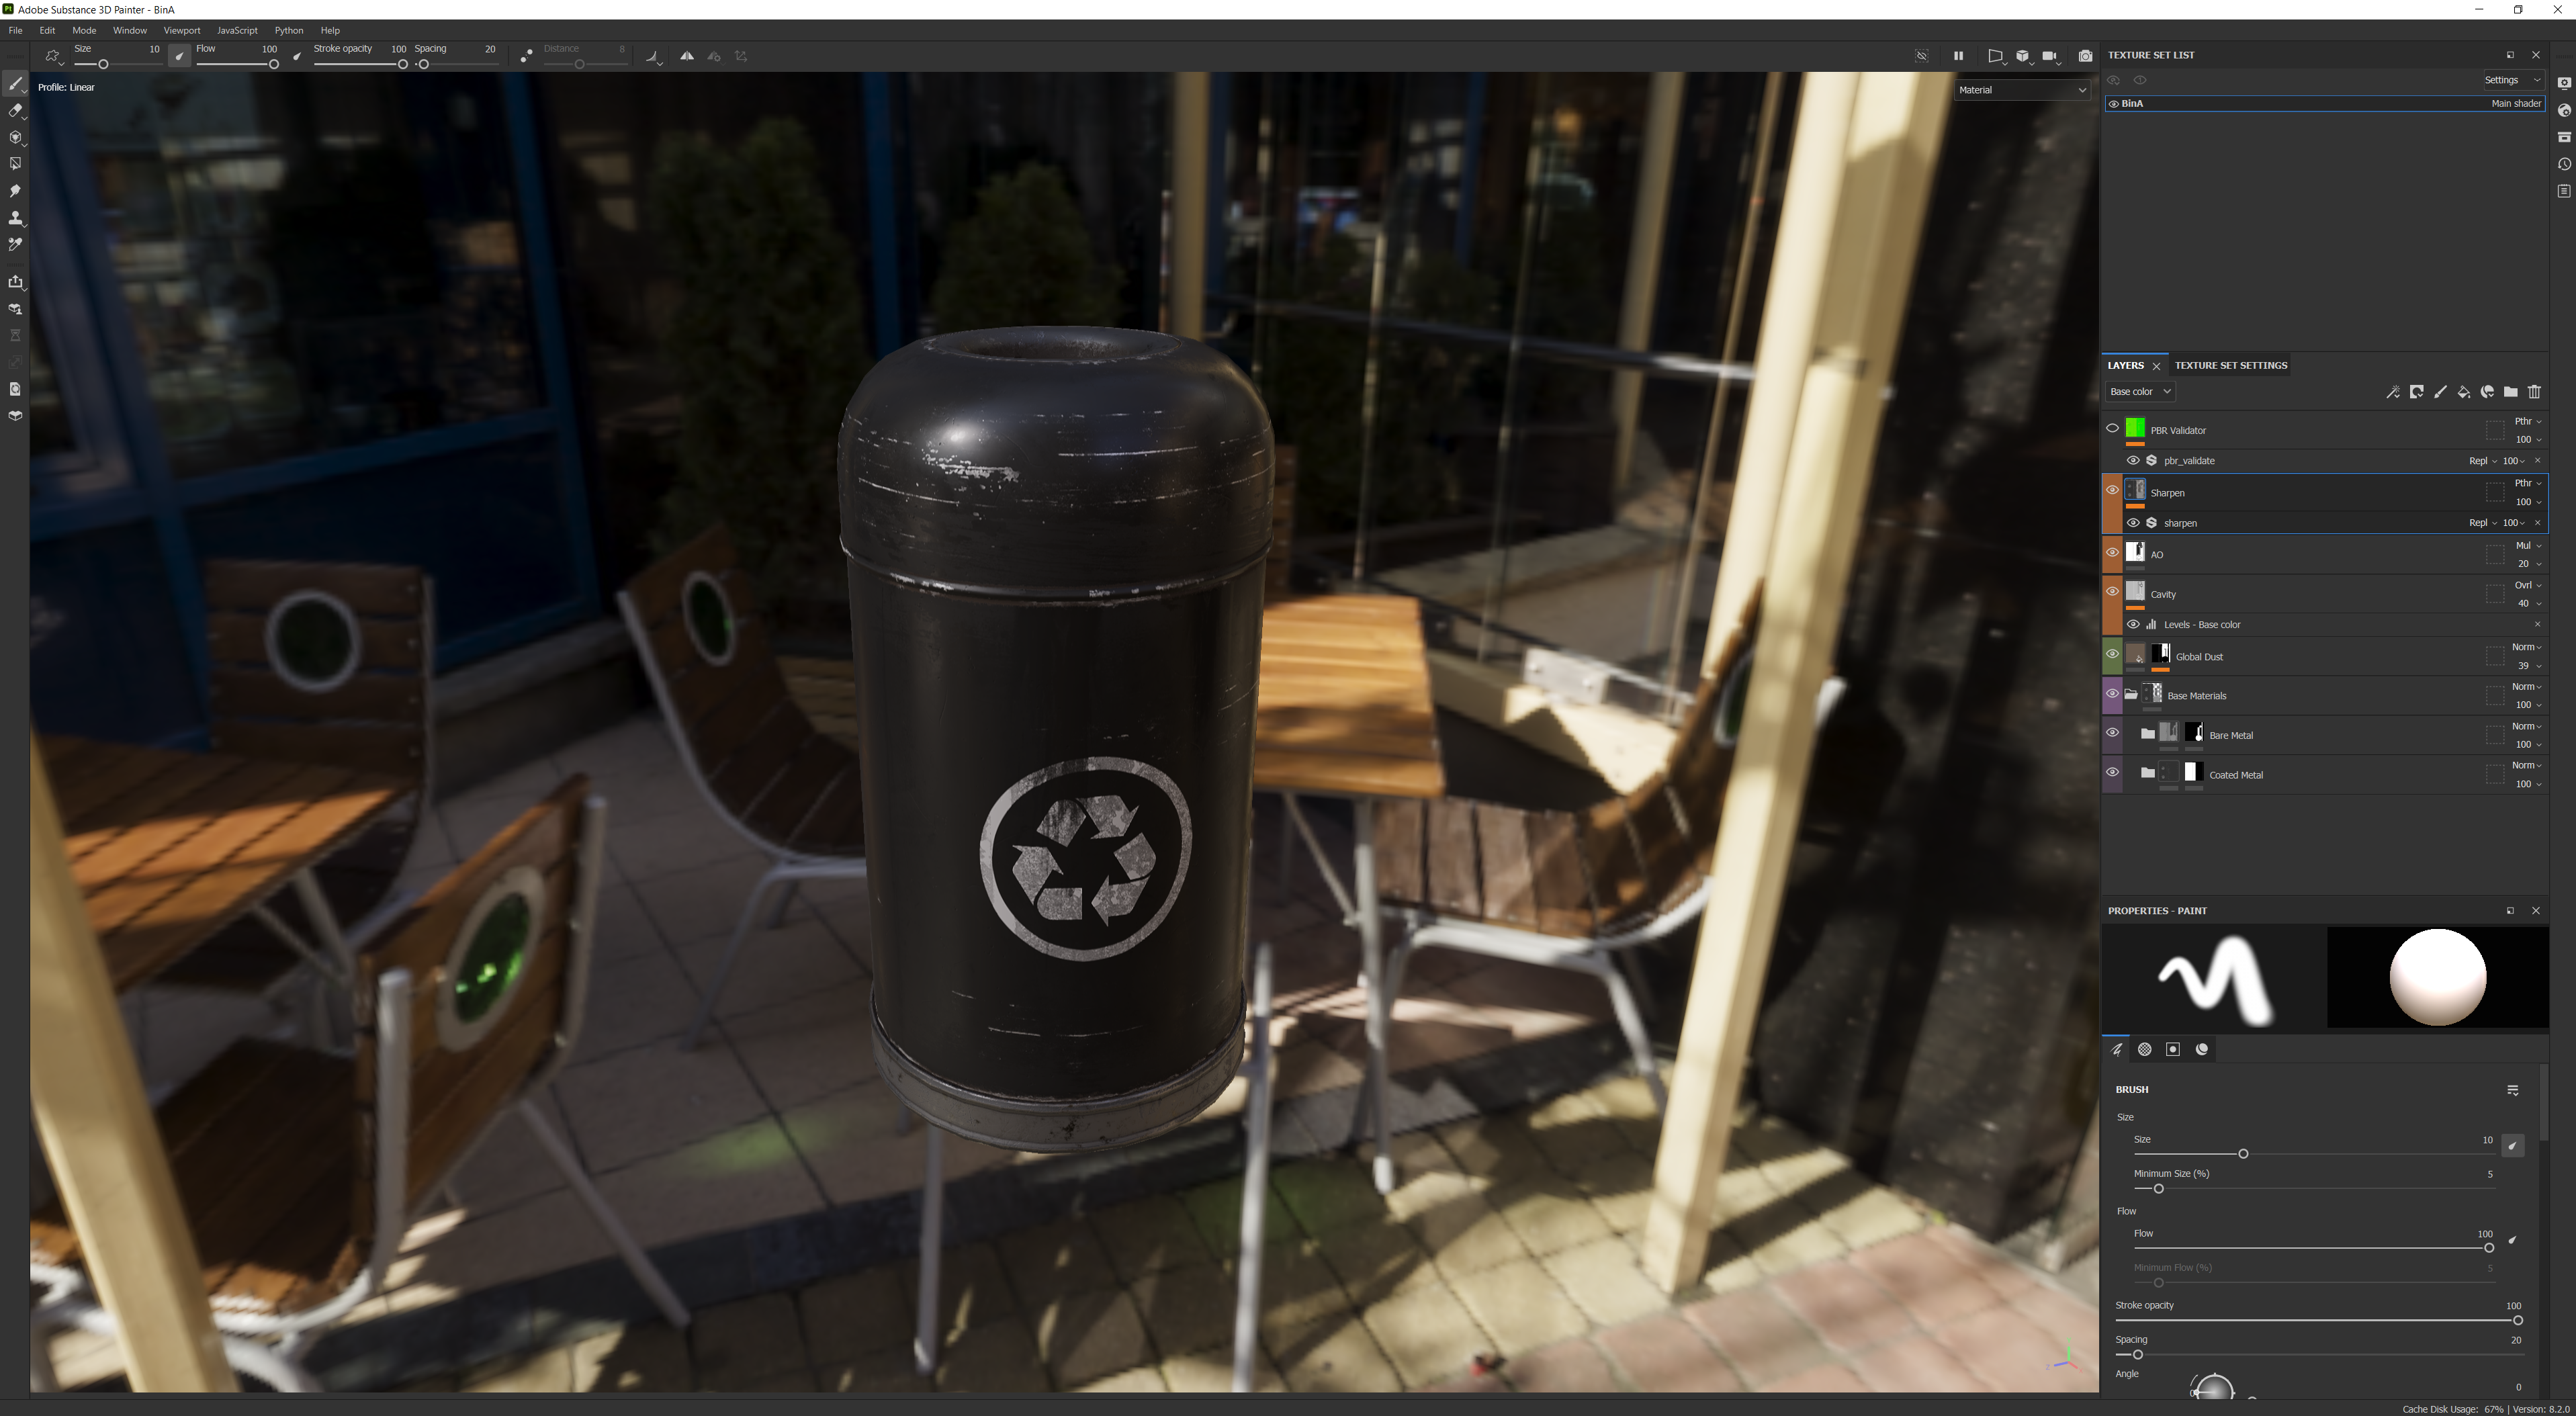2576x1416 pixels.
Task: Open the Viewport menu
Action: pyautogui.click(x=181, y=31)
